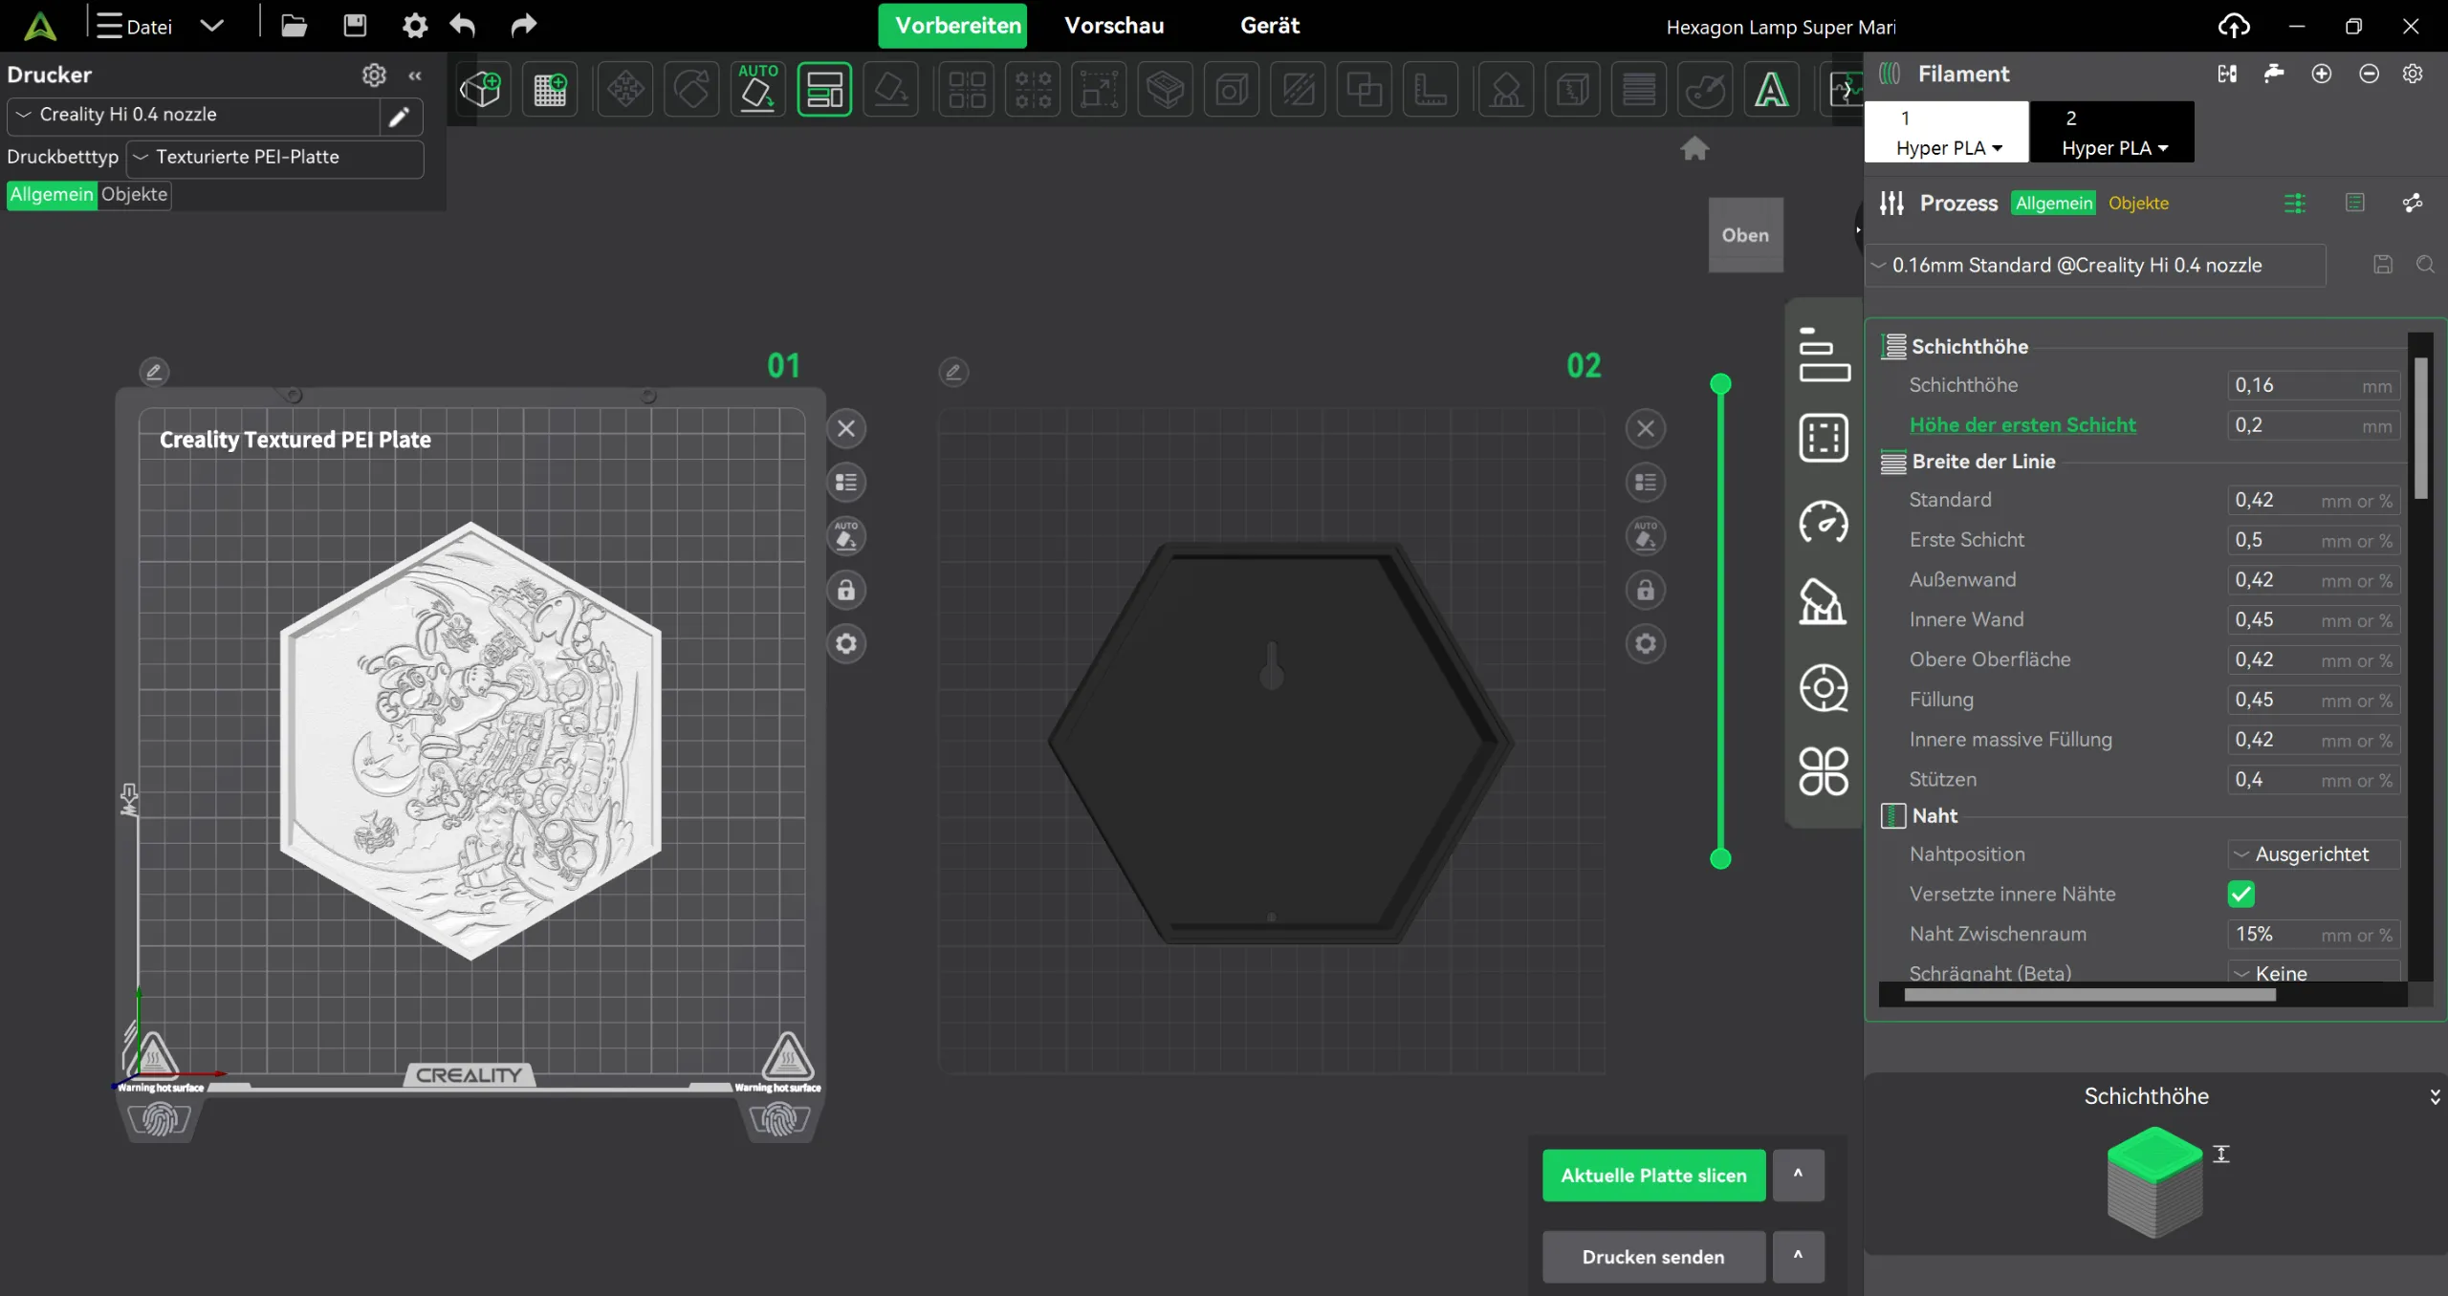Expand the Druckbetttyp dropdown for Texturierte PEI-Platte
The image size is (2448, 1296).
click(x=274, y=157)
